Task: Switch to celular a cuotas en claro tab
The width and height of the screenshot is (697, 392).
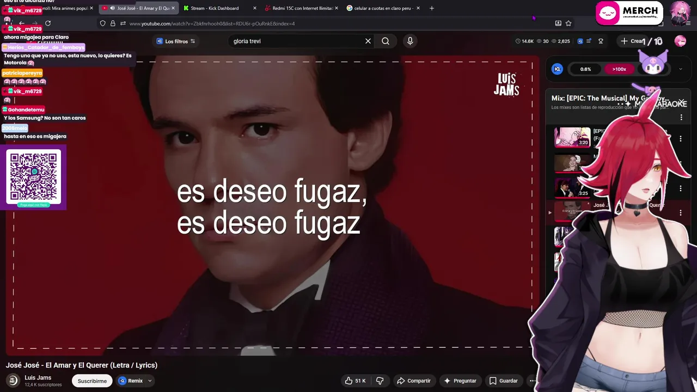Action: pos(383,8)
